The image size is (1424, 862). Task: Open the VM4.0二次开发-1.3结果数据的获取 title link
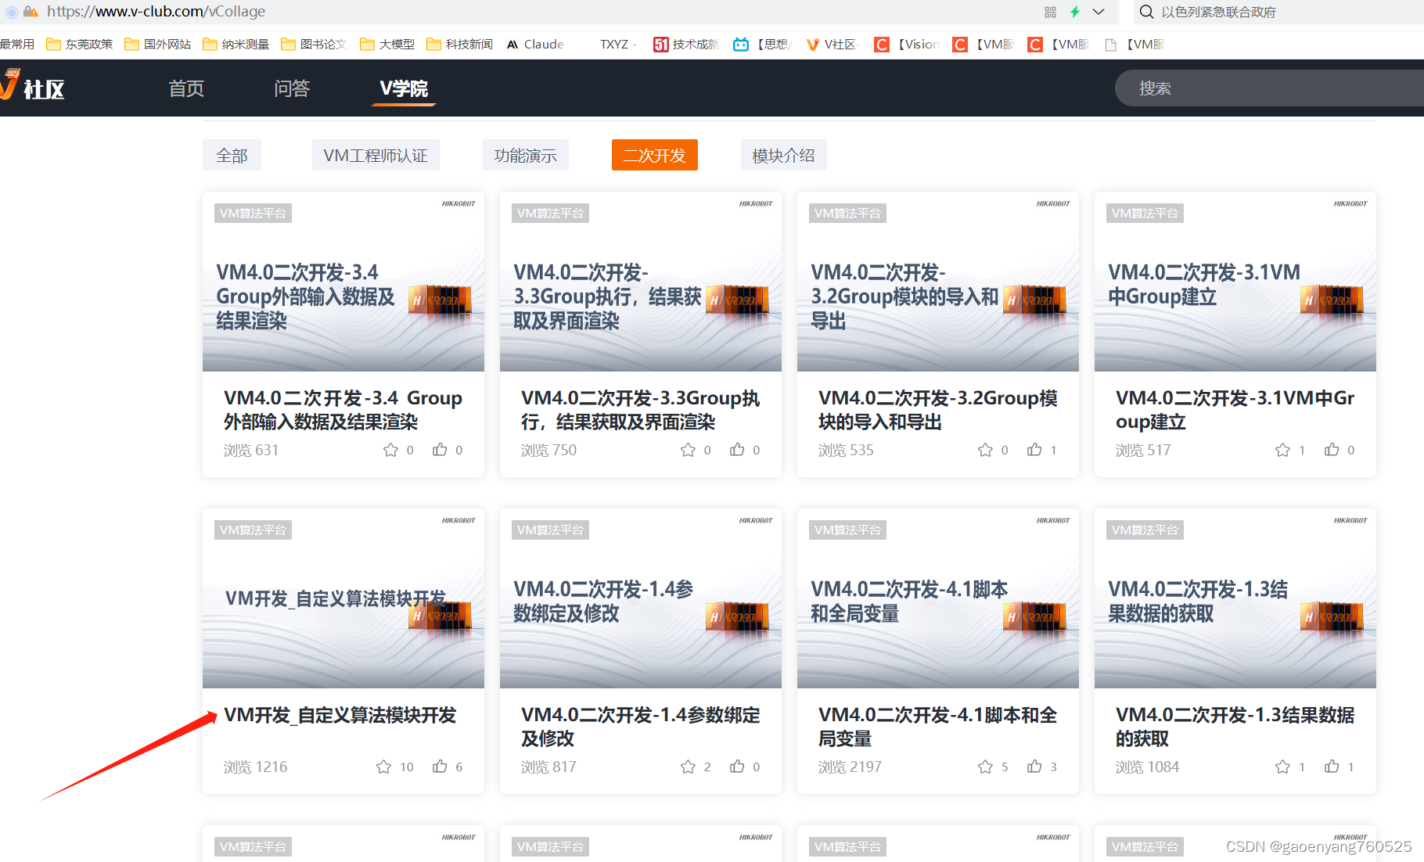[1235, 727]
